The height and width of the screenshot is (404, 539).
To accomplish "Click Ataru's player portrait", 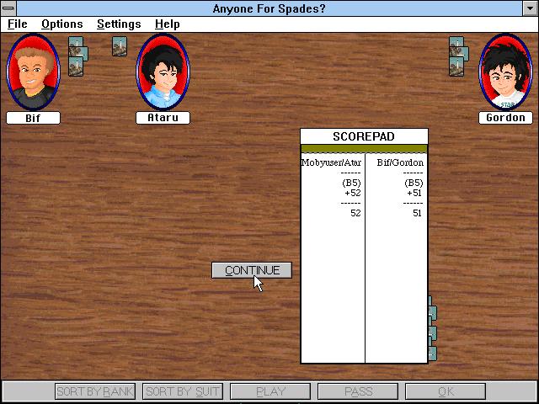I will 163,72.
